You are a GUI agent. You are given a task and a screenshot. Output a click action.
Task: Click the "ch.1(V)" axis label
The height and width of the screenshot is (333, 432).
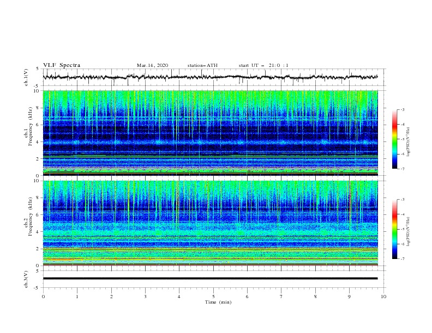pos(26,77)
